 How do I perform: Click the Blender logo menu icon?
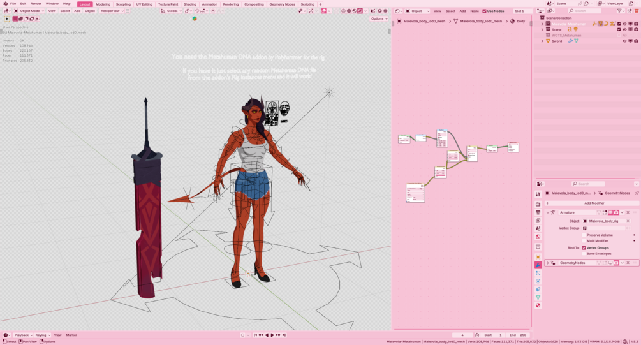pyautogui.click(x=5, y=4)
